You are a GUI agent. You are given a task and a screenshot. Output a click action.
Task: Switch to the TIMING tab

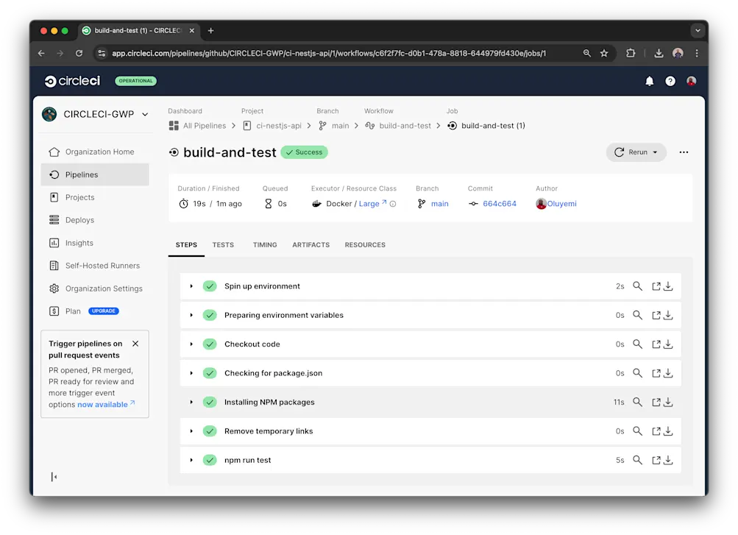point(265,244)
